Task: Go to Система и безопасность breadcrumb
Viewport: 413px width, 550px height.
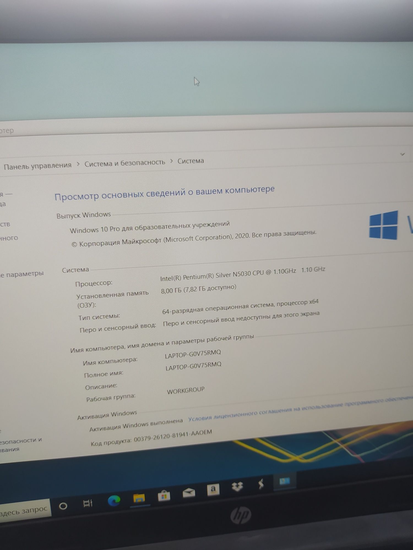Action: tap(125, 163)
